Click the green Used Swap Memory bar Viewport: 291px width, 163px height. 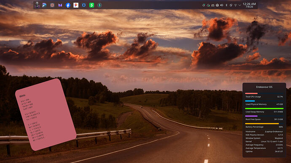point(264,109)
